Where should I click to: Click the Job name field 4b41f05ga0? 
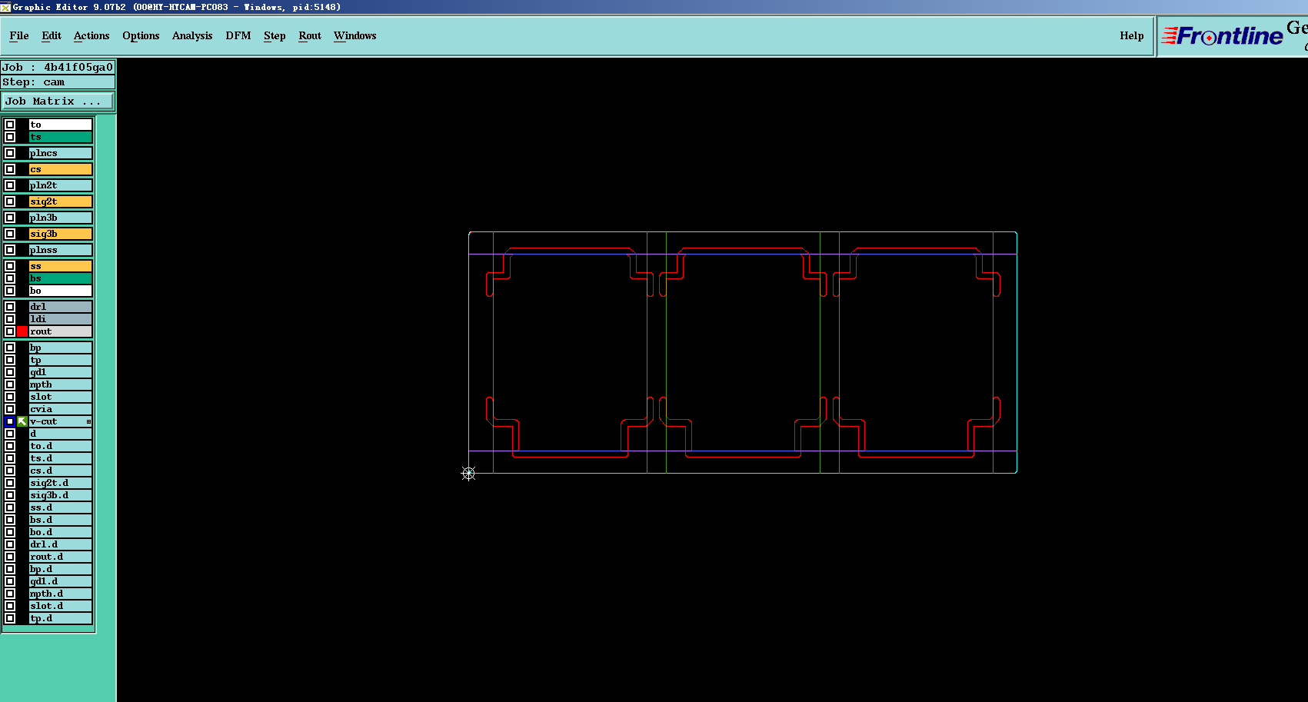[58, 67]
